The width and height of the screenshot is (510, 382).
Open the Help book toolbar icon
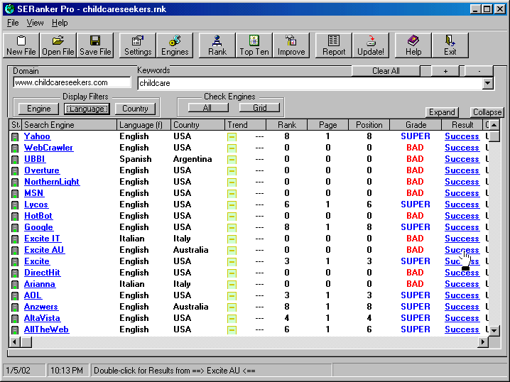(x=413, y=45)
